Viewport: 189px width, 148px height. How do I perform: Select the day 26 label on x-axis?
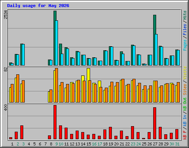150,144
